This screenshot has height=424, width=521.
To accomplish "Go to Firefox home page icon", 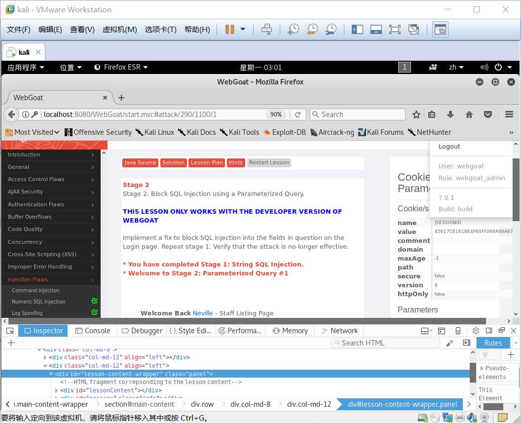I will 469,115.
